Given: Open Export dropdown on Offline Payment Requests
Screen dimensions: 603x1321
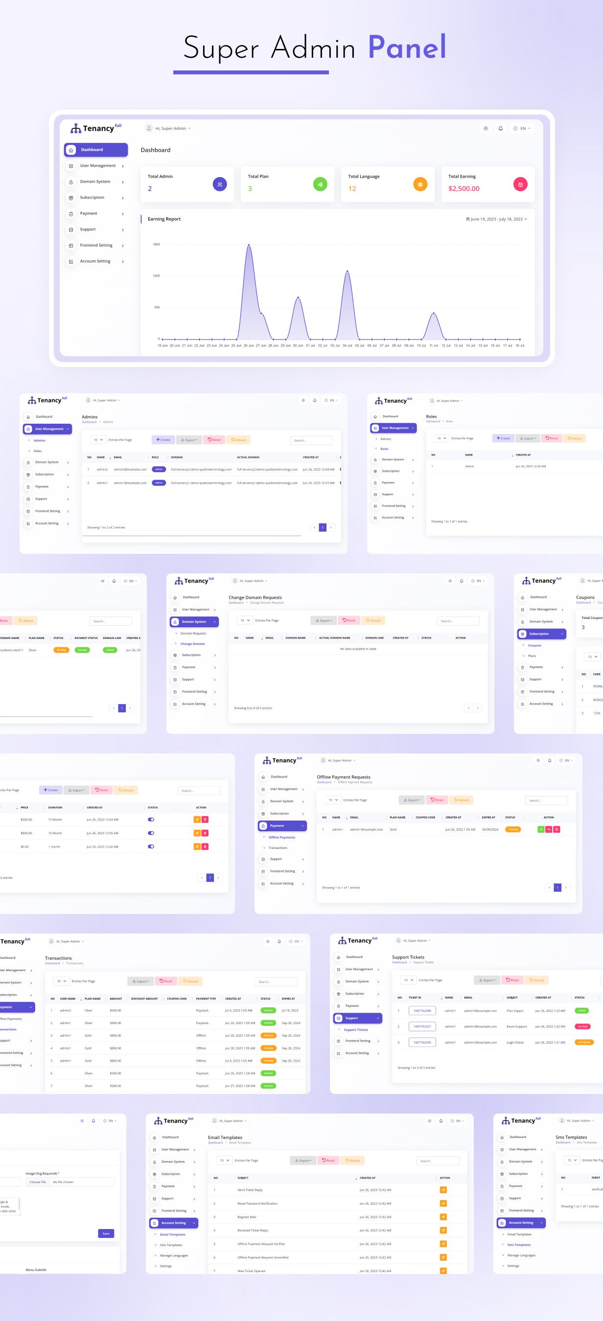Looking at the screenshot, I should (412, 800).
